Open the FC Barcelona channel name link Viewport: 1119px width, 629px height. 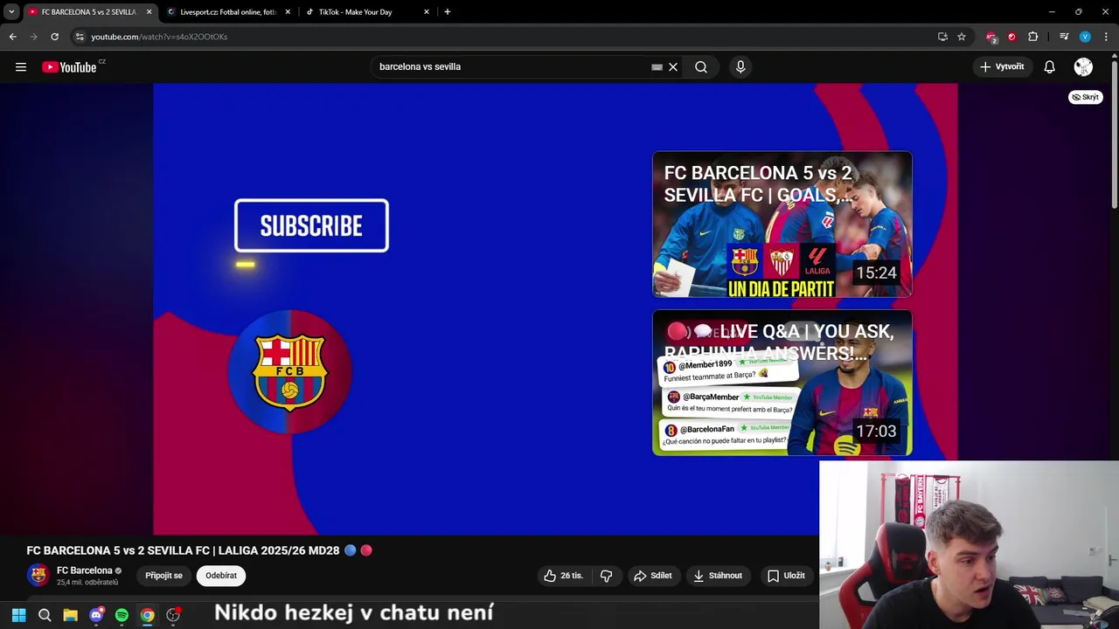84,570
